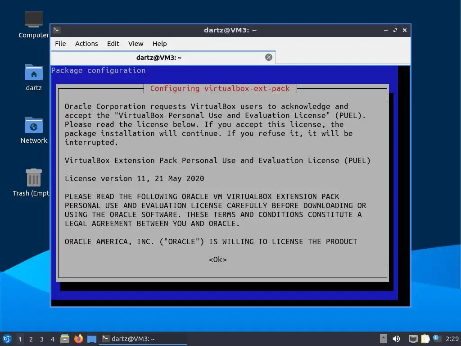Activate the <Ok> button in dialog

click(x=218, y=259)
